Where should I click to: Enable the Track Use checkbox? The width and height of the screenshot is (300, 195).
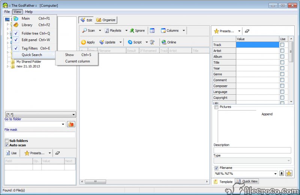point(282,45)
